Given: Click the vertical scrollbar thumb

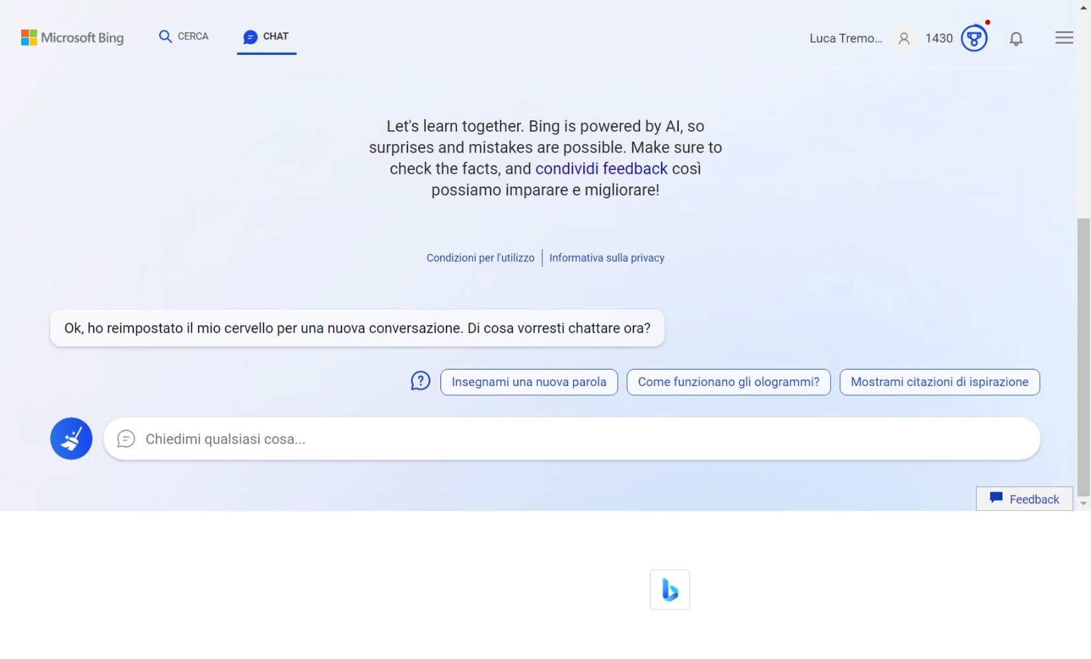Looking at the screenshot, I should pyautogui.click(x=1083, y=357).
